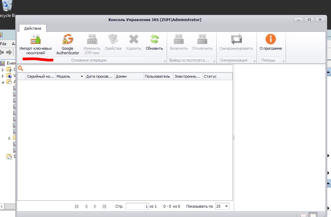The height and width of the screenshot is (217, 331).
Task: Open the Recycle Bin desktop icon
Action: (x=7, y=8)
